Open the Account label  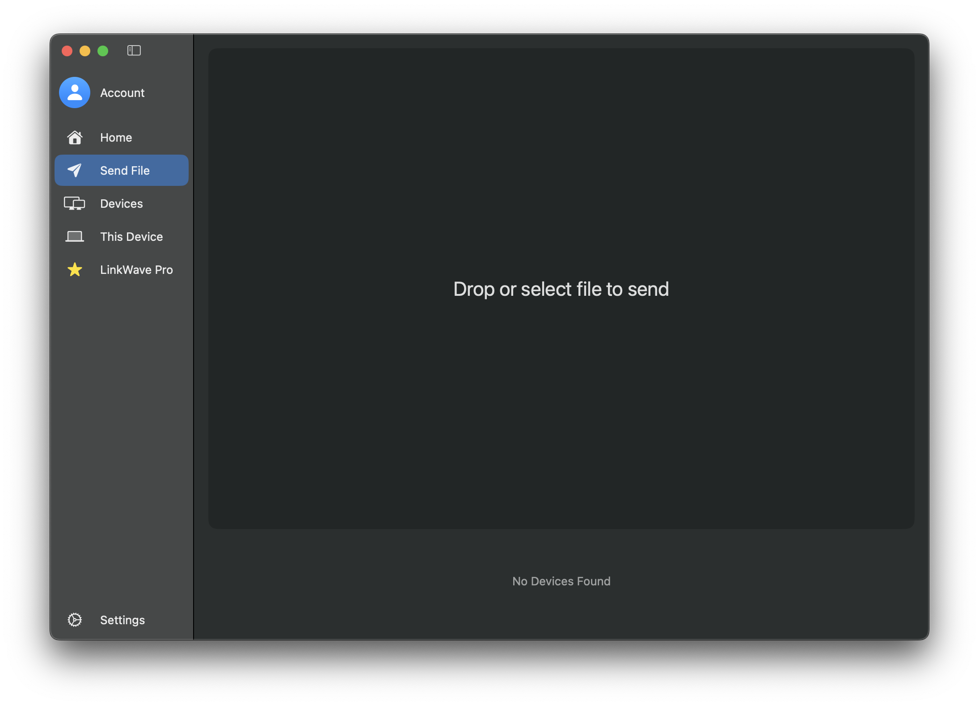pos(122,93)
